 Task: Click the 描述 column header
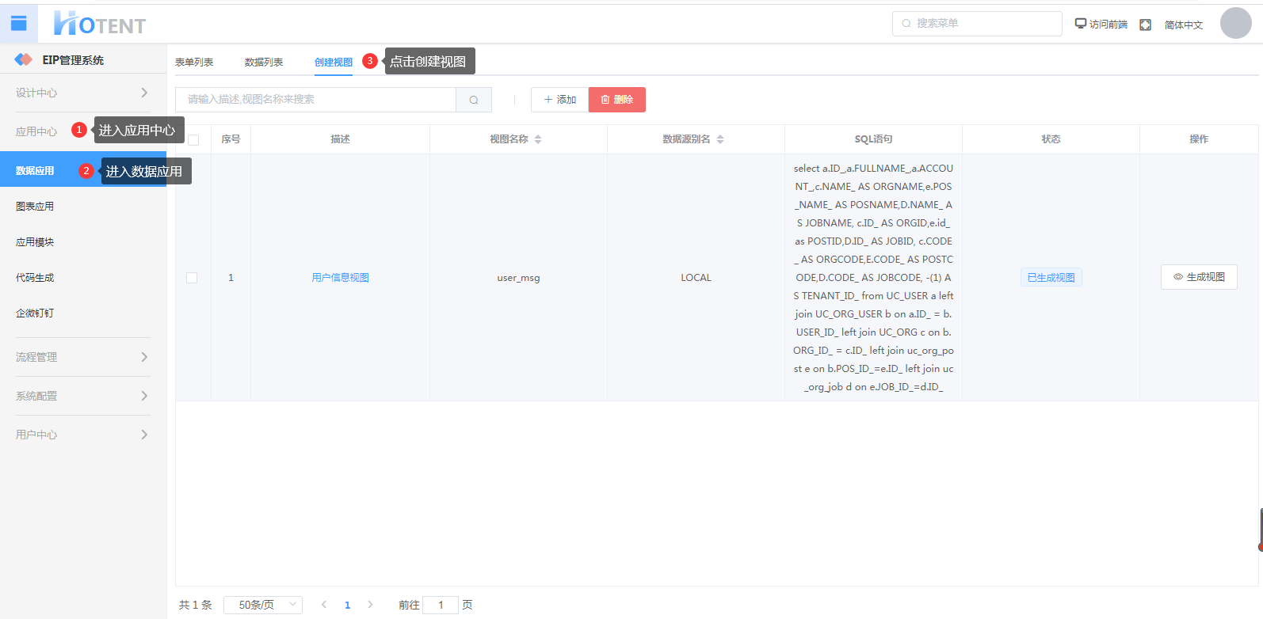click(341, 139)
